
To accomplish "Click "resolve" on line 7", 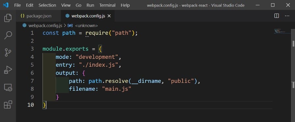I will click(x=116, y=81).
